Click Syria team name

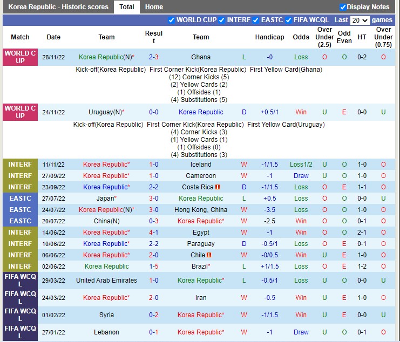click(x=106, y=315)
